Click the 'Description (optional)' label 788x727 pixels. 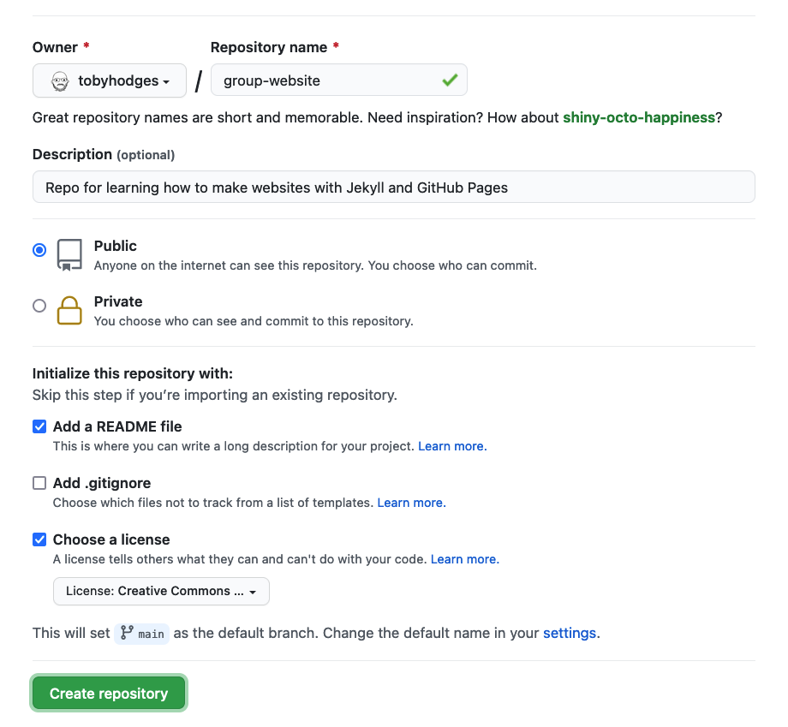(x=104, y=154)
